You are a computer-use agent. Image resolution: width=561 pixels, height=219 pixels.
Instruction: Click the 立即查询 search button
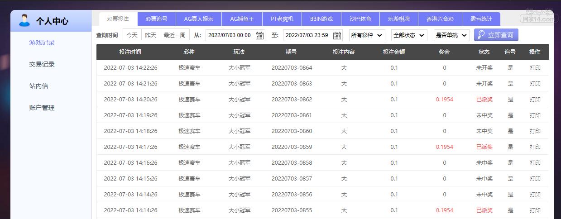coord(496,35)
